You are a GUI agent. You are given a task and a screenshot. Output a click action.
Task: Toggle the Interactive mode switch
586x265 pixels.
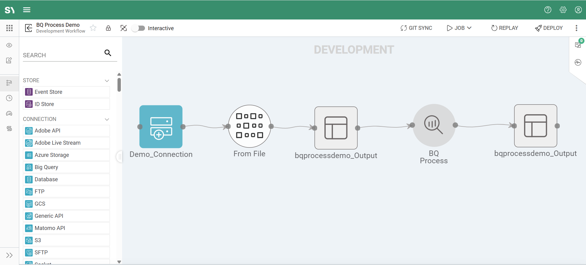[x=138, y=28]
